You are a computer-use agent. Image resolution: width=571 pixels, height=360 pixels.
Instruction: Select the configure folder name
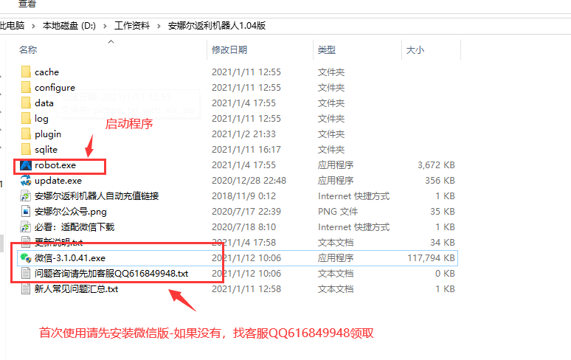coord(55,88)
